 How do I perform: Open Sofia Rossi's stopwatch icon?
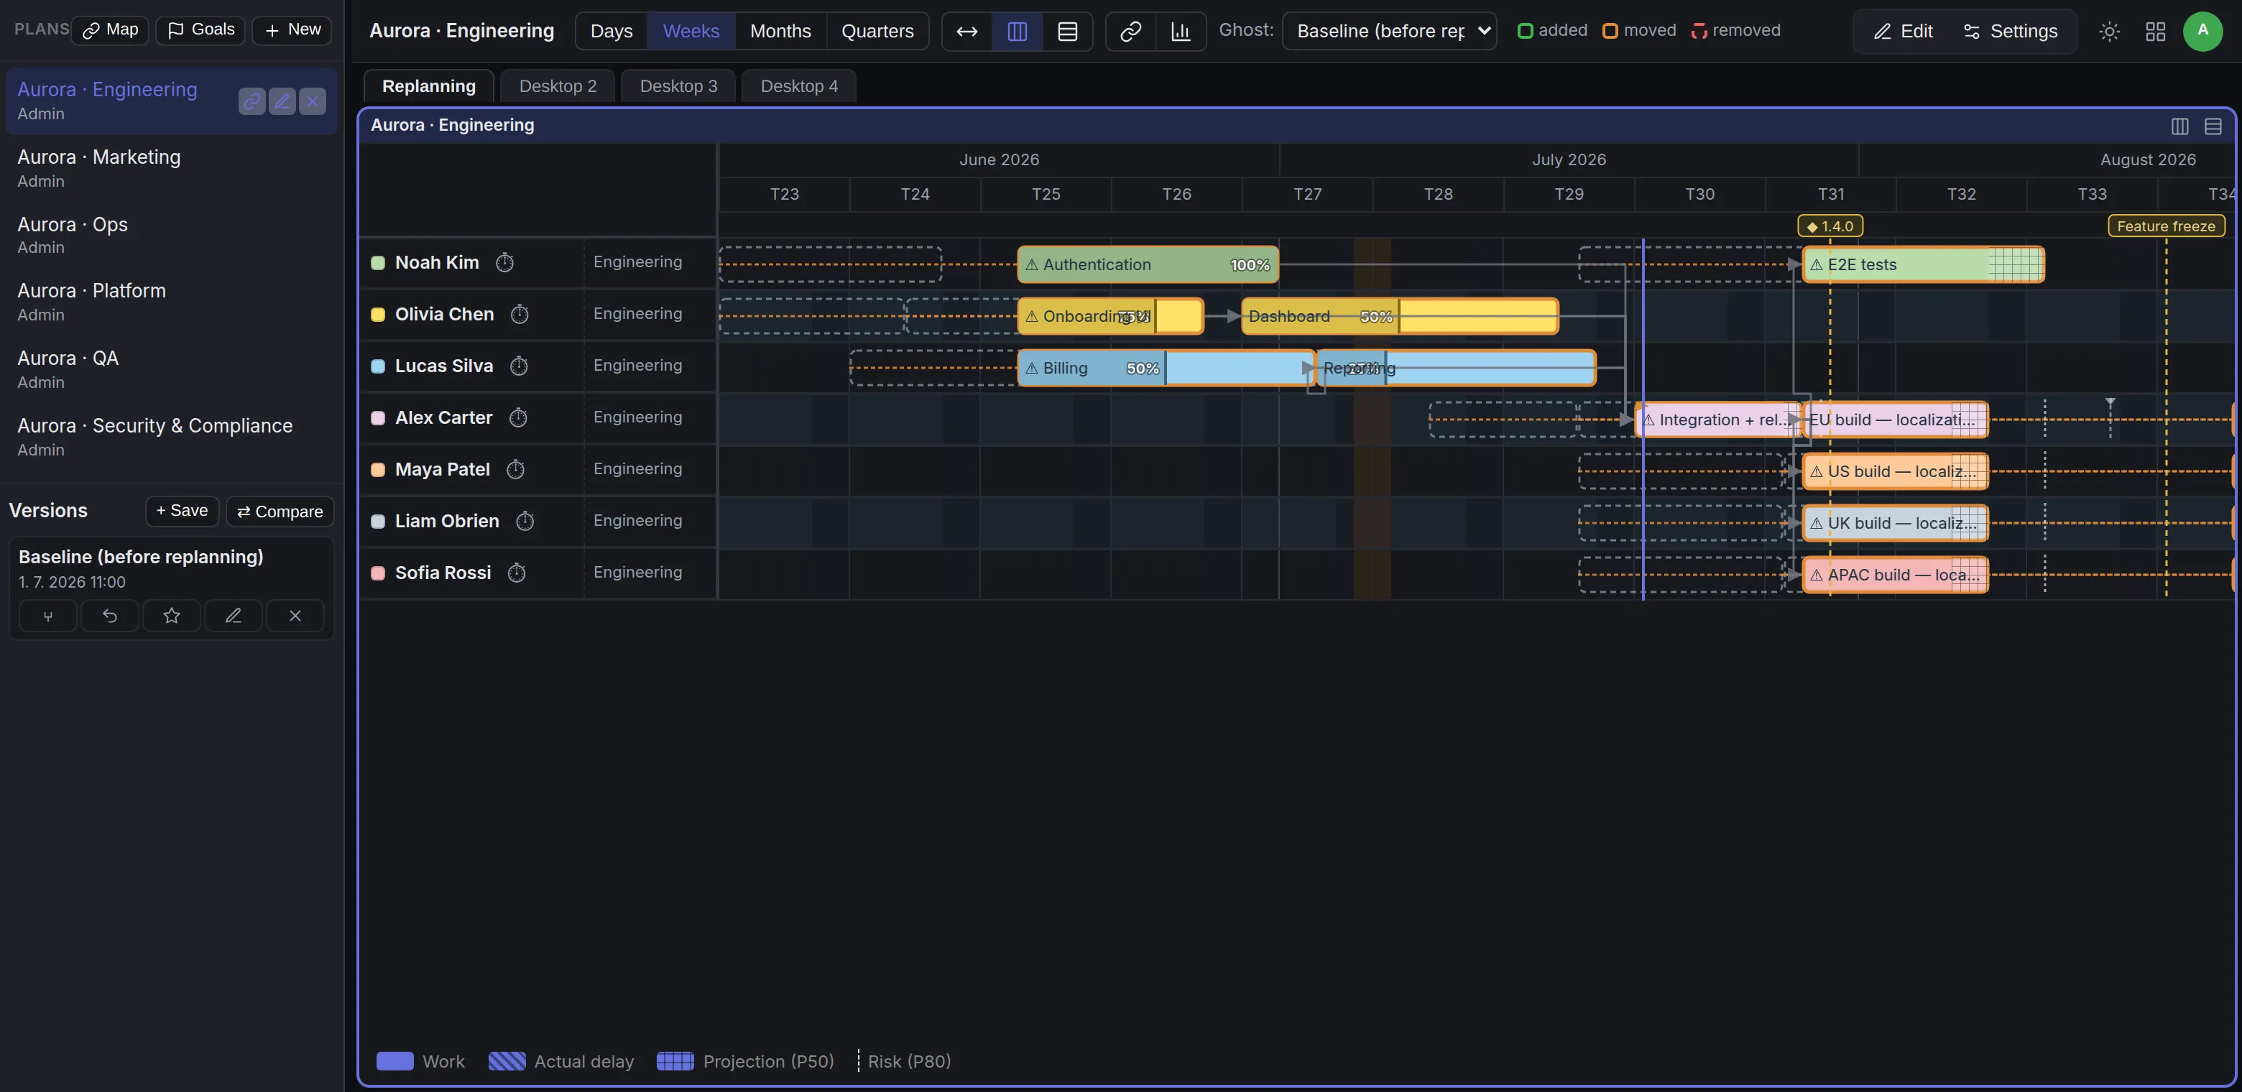click(x=516, y=573)
